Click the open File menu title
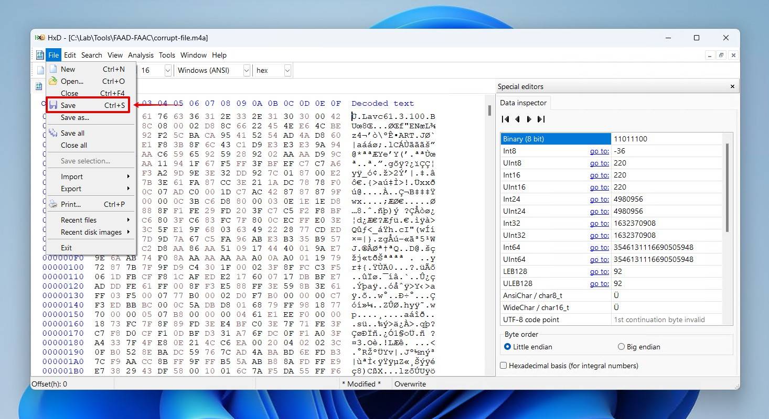The width and height of the screenshot is (769, 419). (x=54, y=55)
